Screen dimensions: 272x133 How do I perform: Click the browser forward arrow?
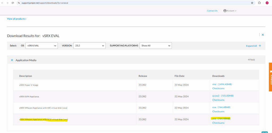click(7, 3)
